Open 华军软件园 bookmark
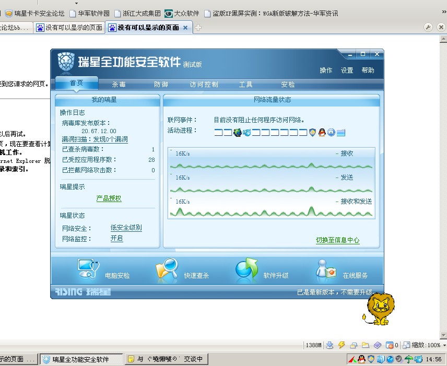 tap(89, 14)
